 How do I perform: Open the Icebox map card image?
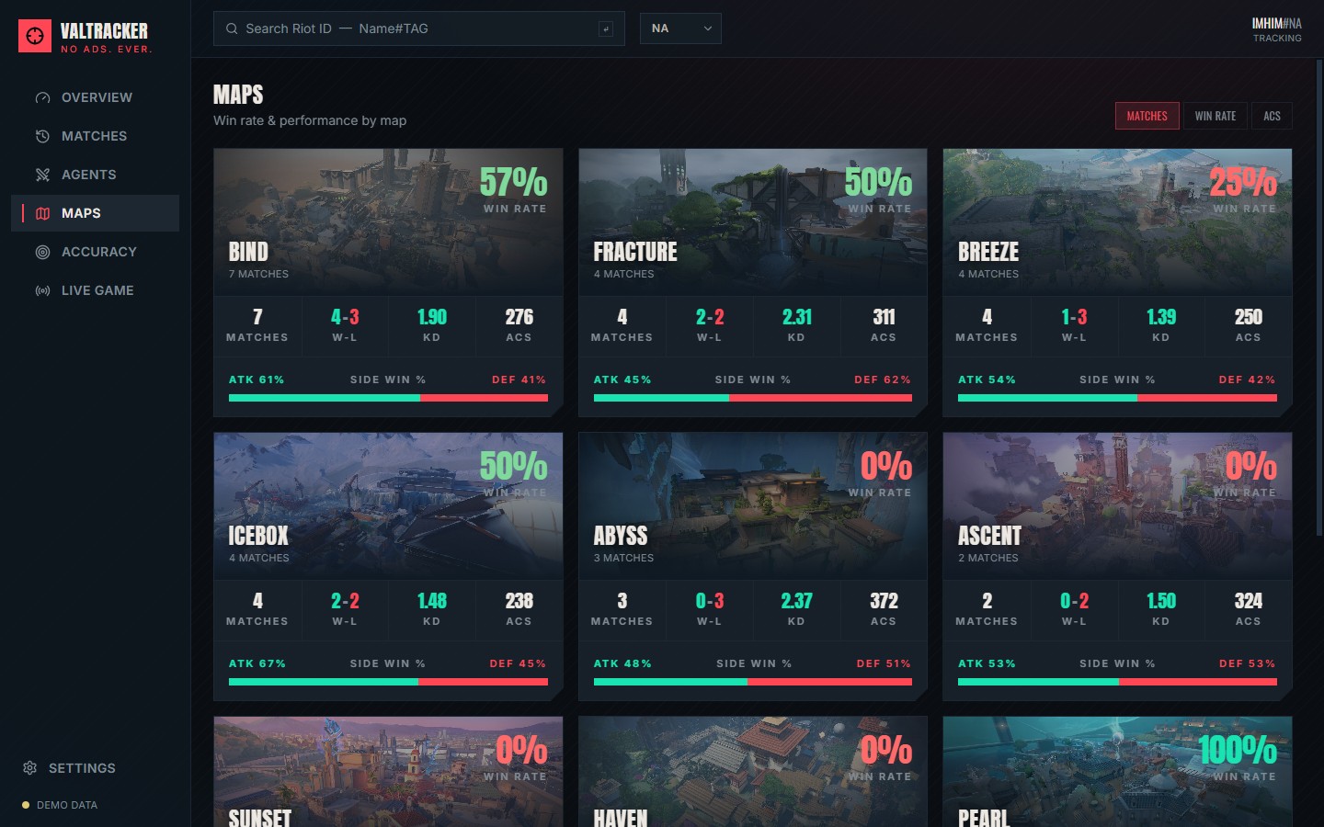388,505
